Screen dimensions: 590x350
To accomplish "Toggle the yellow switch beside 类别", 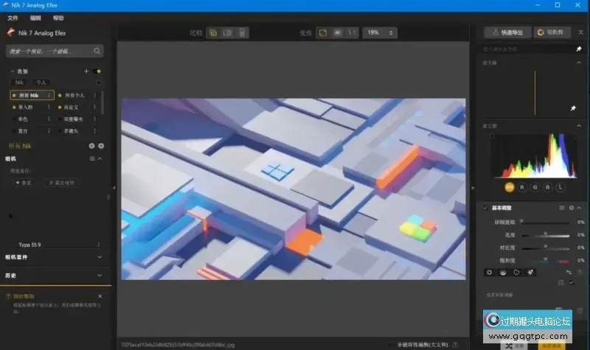I will click(x=97, y=71).
